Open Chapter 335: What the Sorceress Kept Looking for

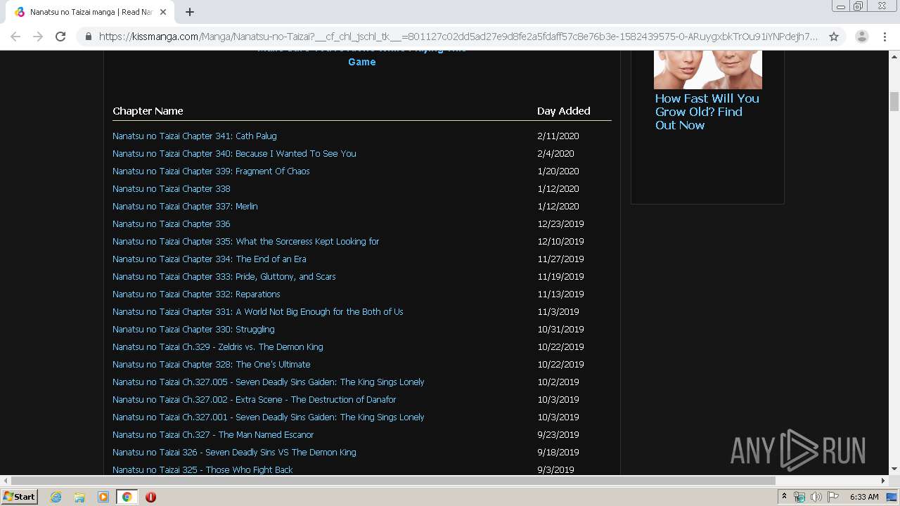tap(245, 242)
